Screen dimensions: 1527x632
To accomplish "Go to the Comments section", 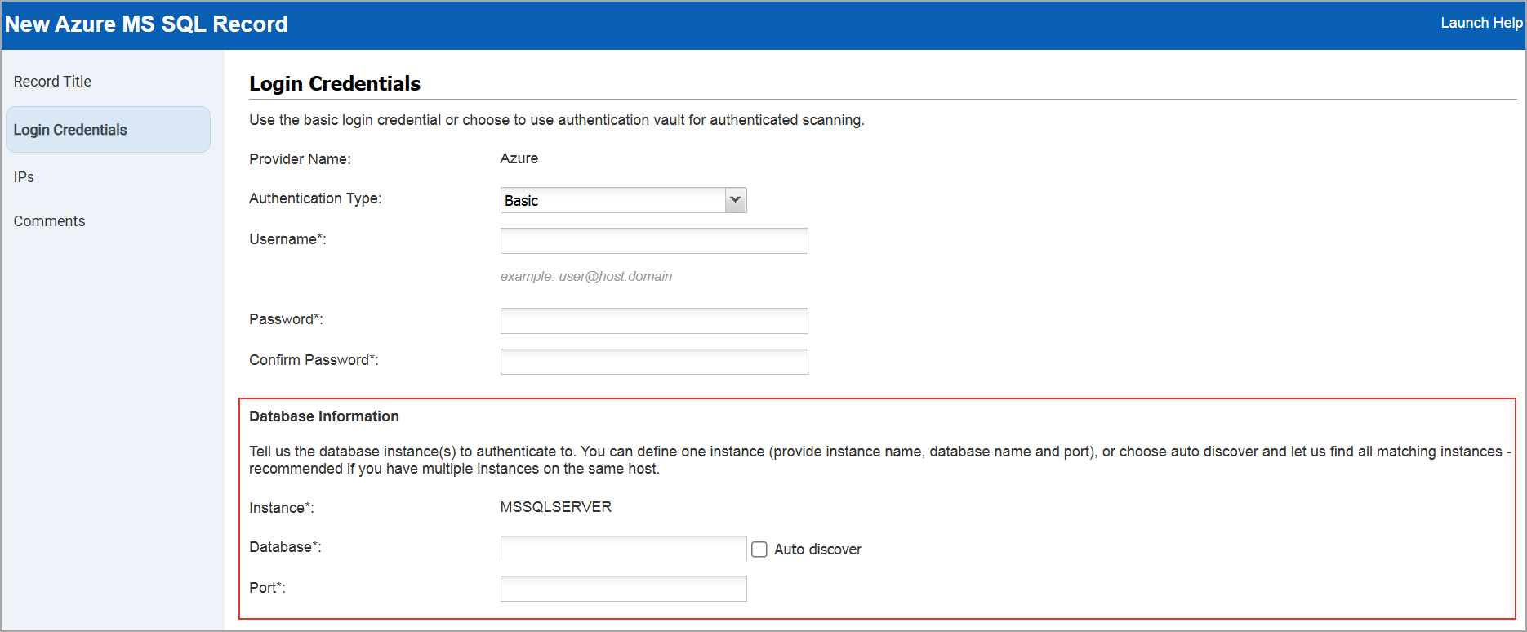I will pos(49,221).
